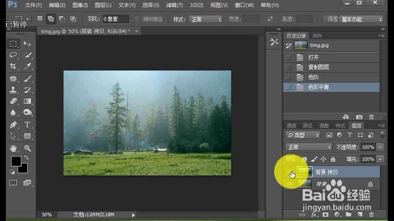Viewport: 394px width, 221px height.
Task: Toggle Quick Mask mode
Action: tap(13, 183)
